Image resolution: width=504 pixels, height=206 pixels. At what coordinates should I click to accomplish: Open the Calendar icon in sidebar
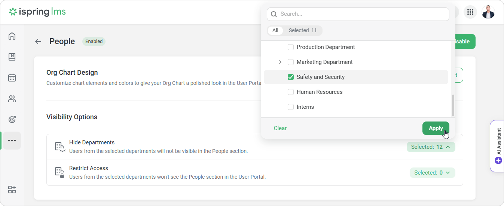(12, 78)
